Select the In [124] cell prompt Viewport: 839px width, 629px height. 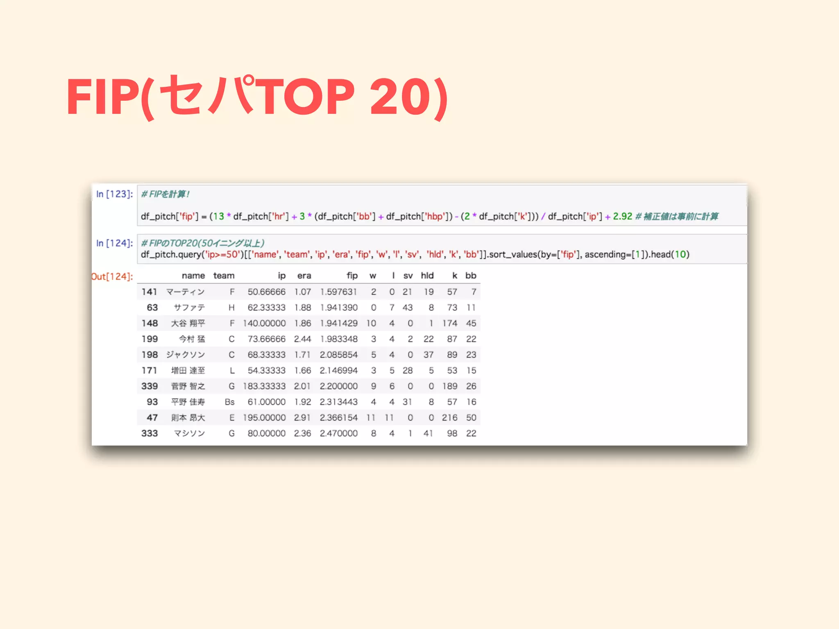pos(114,243)
